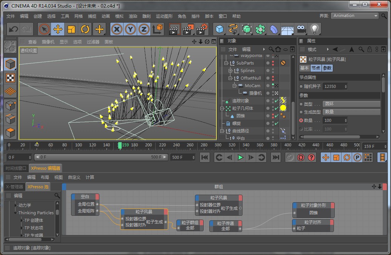Open the 运动图形 menu

[164, 16]
